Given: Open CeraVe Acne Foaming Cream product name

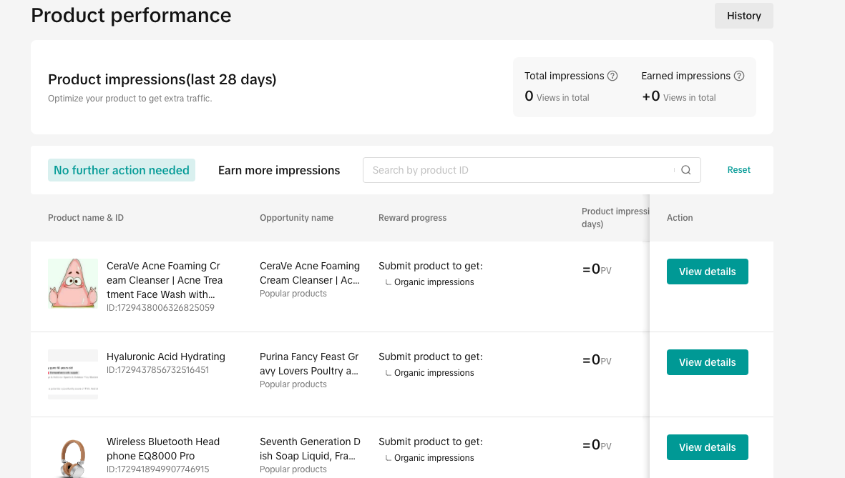Looking at the screenshot, I should 165,280.
